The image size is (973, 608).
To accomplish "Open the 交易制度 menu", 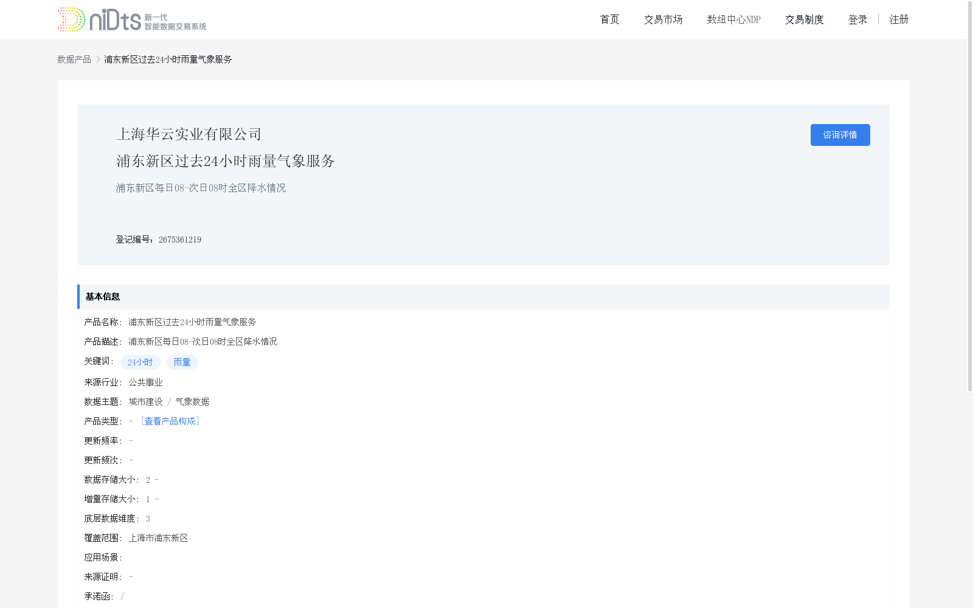I will coord(804,19).
